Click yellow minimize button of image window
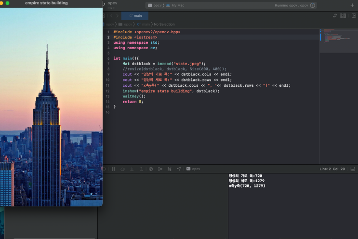358x239 pixels. click(1, 3)
